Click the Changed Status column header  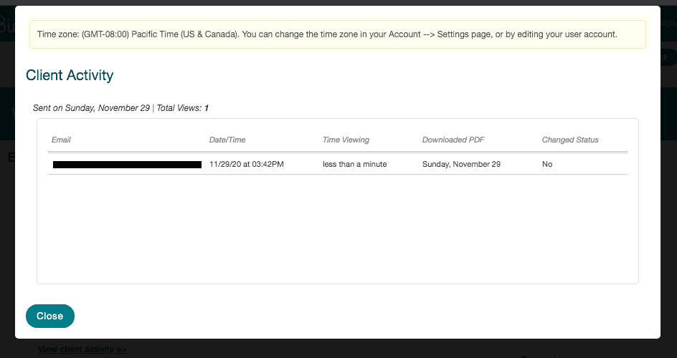click(x=570, y=140)
